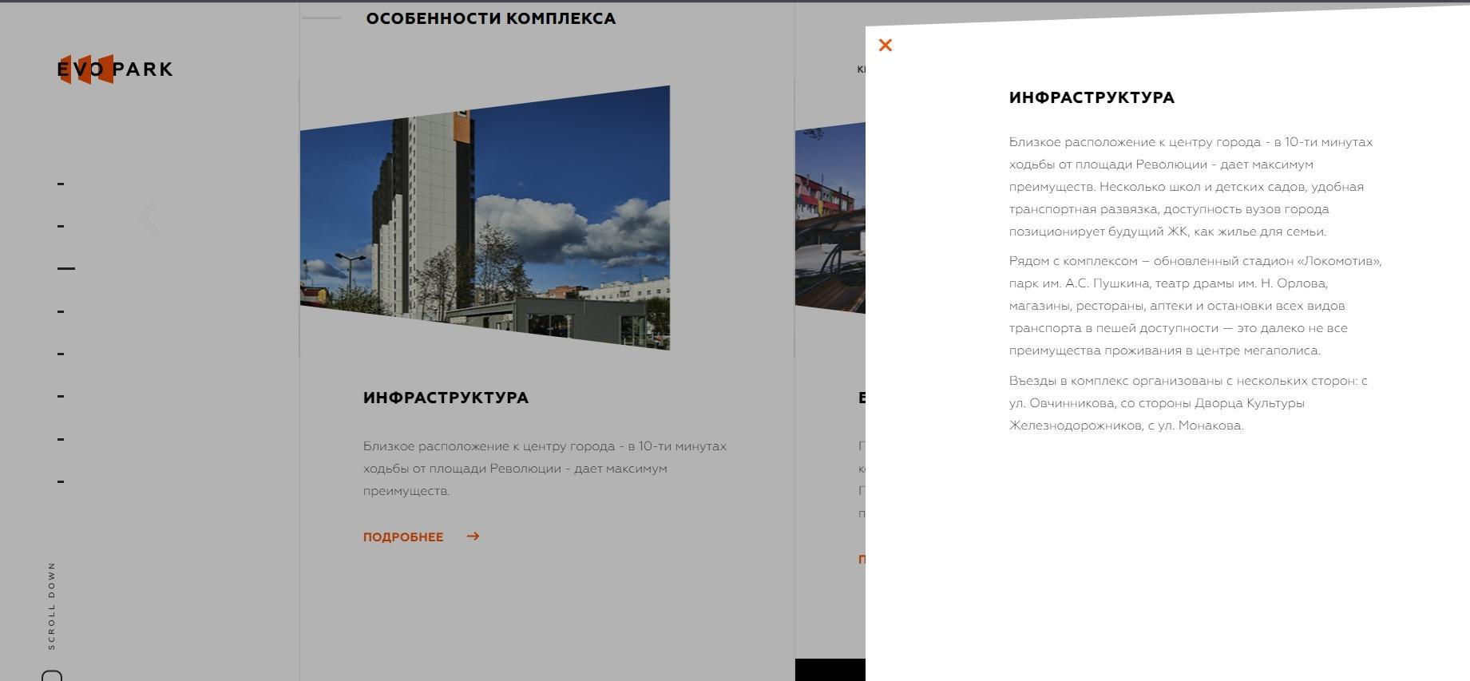Click the high-rise building photo
The image size is (1470, 681).
pyautogui.click(x=485, y=220)
